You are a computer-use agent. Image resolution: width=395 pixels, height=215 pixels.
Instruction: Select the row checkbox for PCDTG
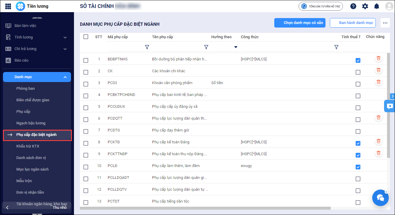click(x=86, y=131)
